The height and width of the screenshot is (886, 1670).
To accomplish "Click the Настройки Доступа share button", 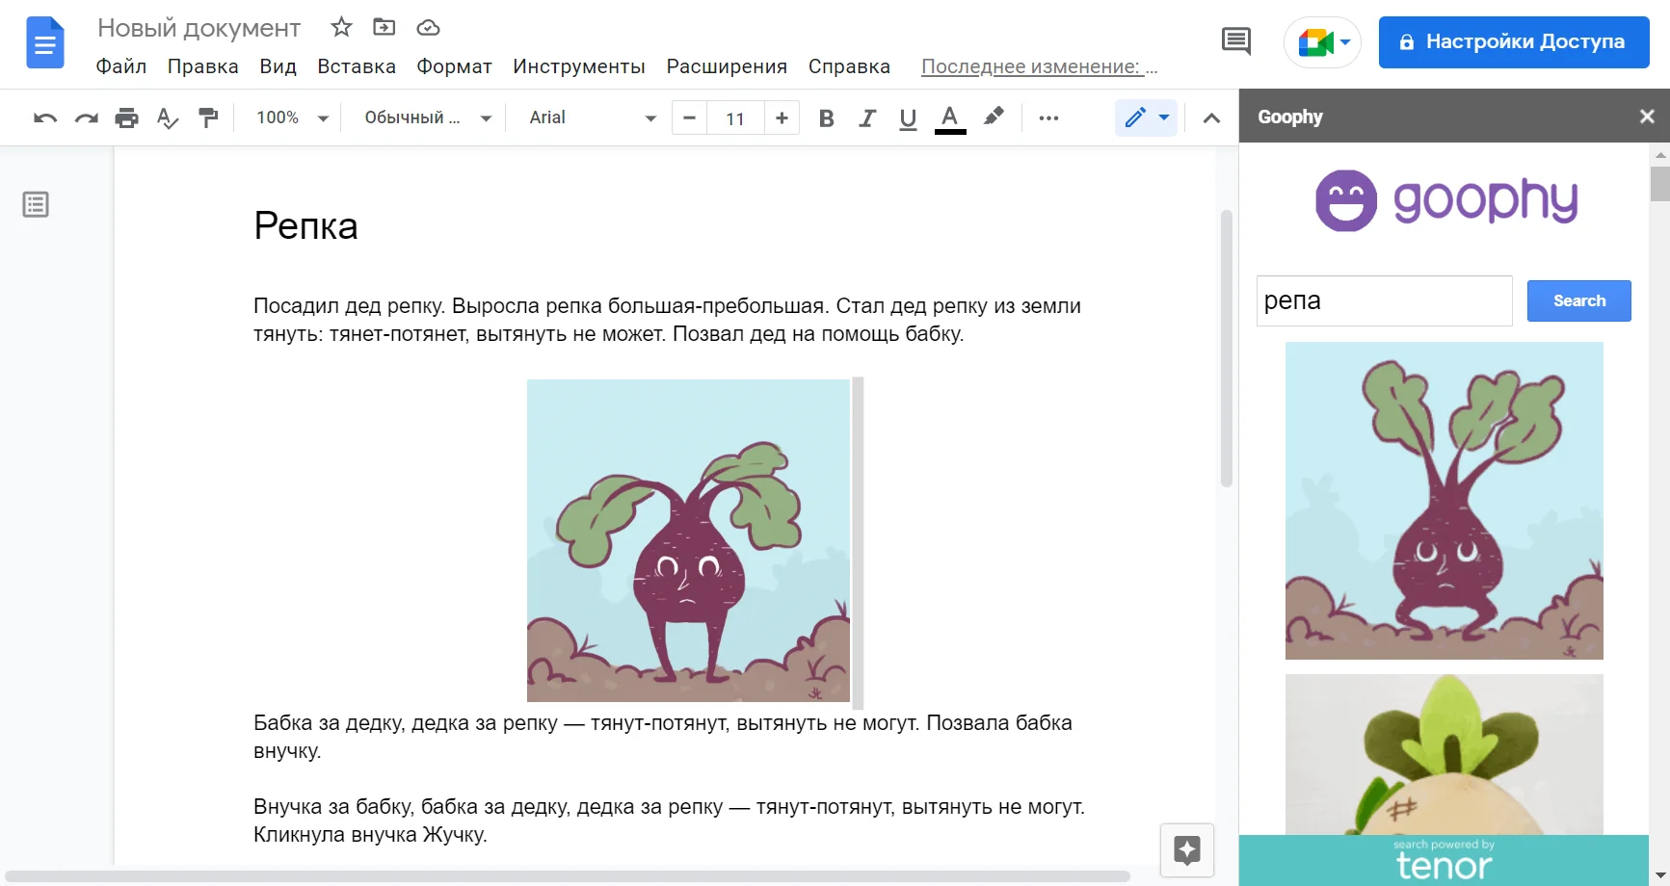I will point(1513,42).
